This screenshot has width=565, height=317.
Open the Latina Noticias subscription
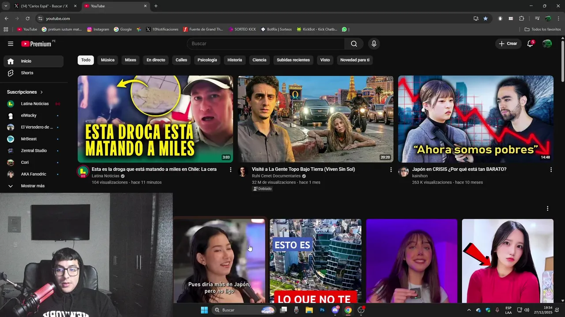[x=34, y=103]
